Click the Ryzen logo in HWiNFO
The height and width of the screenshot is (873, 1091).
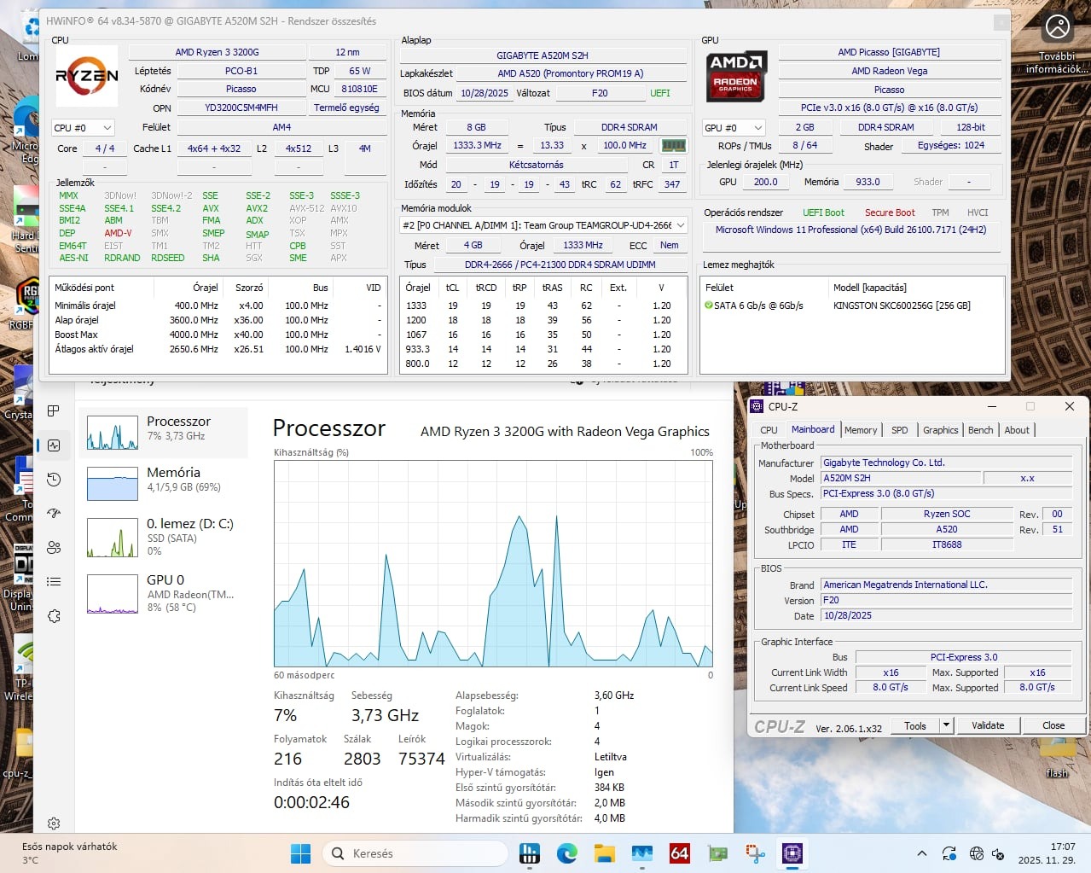click(x=87, y=76)
